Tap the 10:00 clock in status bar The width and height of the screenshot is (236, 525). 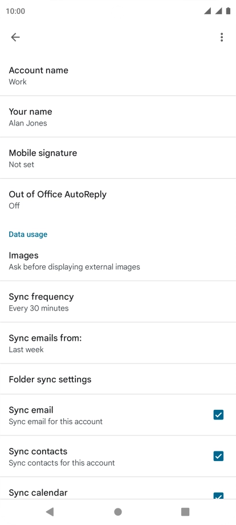[x=15, y=11]
